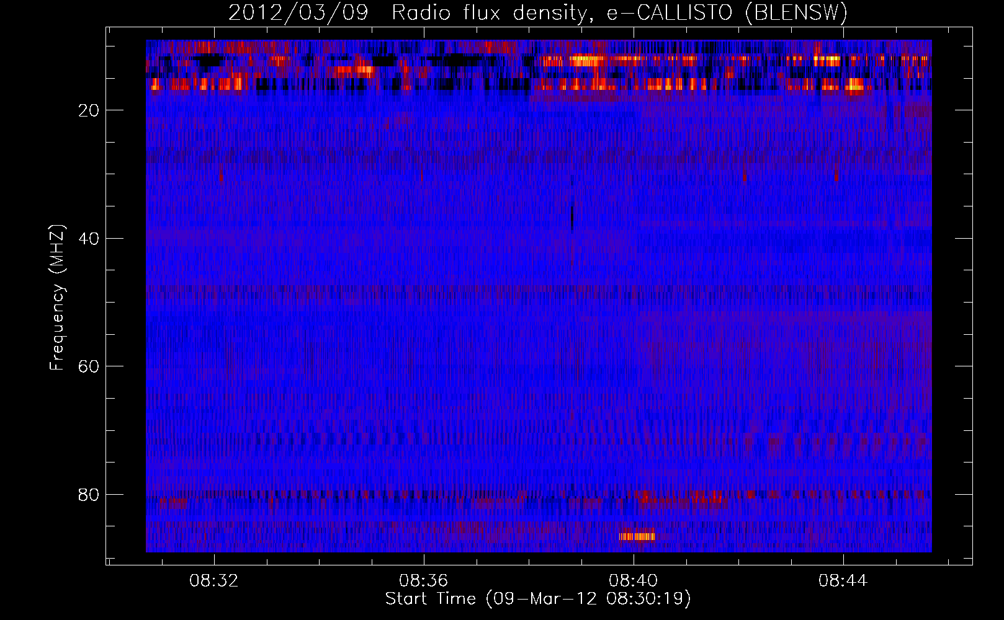Click the bright yellow burst near 87 MHz at 08:40
This screenshot has width=1004, height=620.
[637, 536]
